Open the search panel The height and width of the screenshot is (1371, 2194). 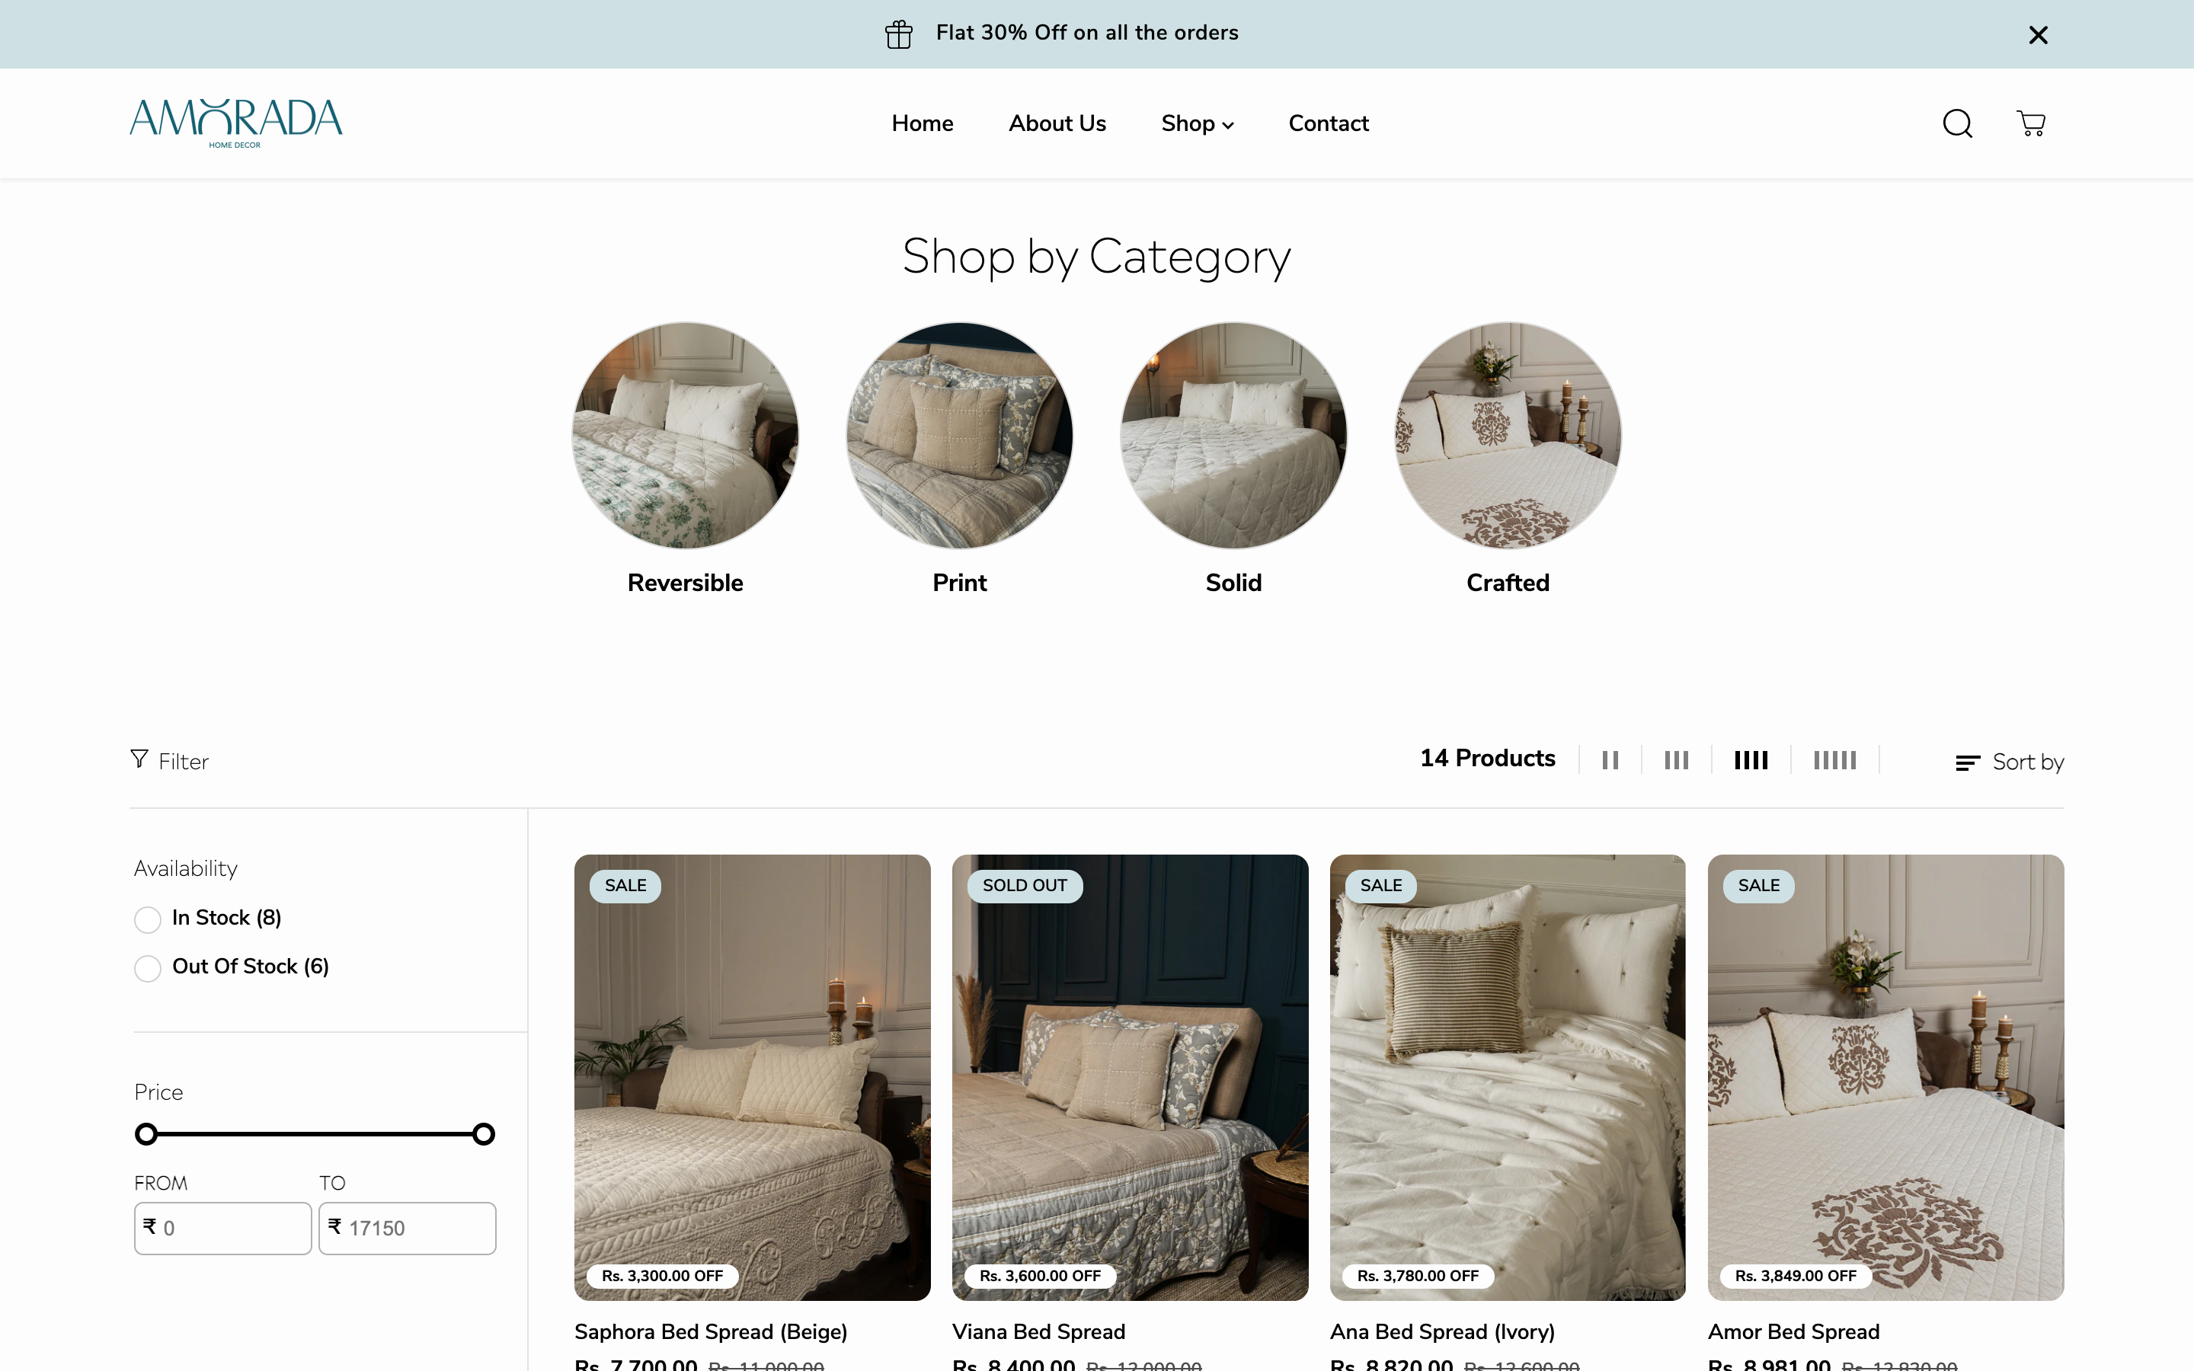[1956, 123]
